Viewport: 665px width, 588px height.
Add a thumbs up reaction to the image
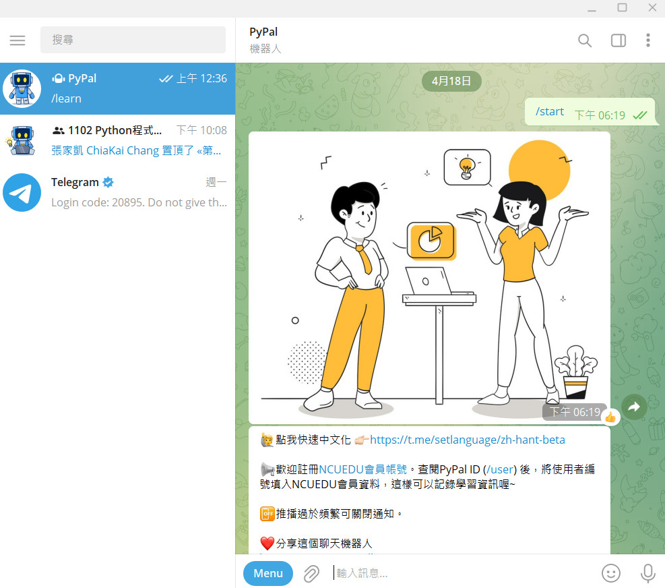[x=610, y=417]
